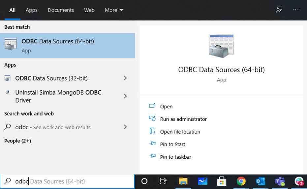The image size is (307, 189).
Task: Expand options for Uninstall Simba MongoDB Driver
Action: (125, 96)
